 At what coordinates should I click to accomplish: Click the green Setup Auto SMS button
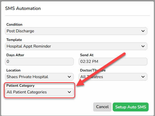131,107
